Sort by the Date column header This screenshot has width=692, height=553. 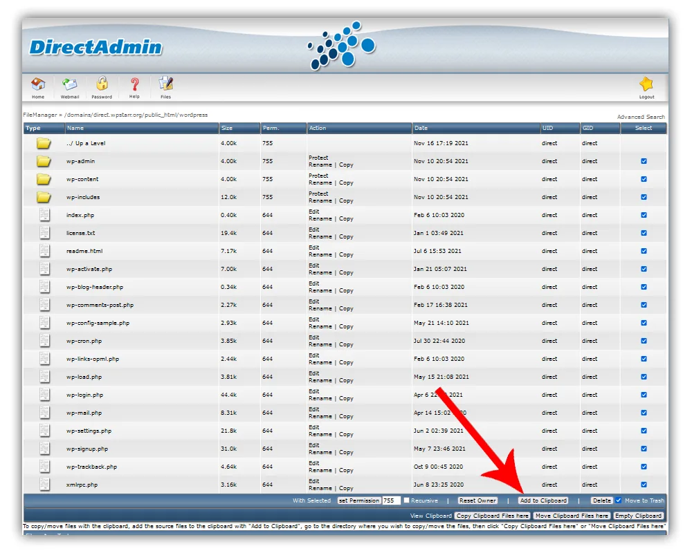tap(421, 128)
